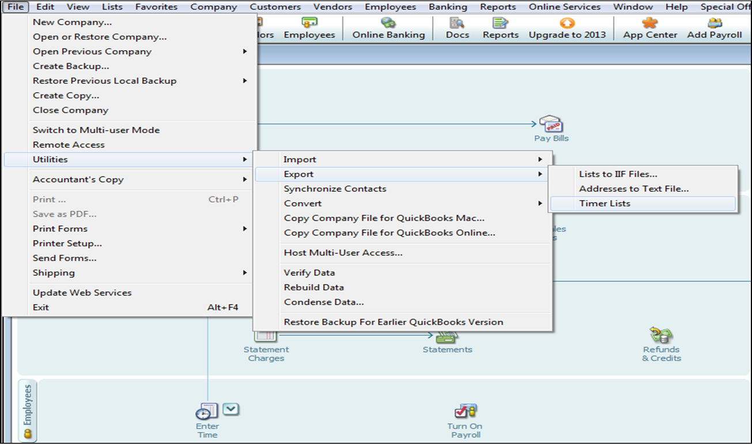The height and width of the screenshot is (444, 752).
Task: Open the Docs toolbar icon
Action: coord(458,24)
